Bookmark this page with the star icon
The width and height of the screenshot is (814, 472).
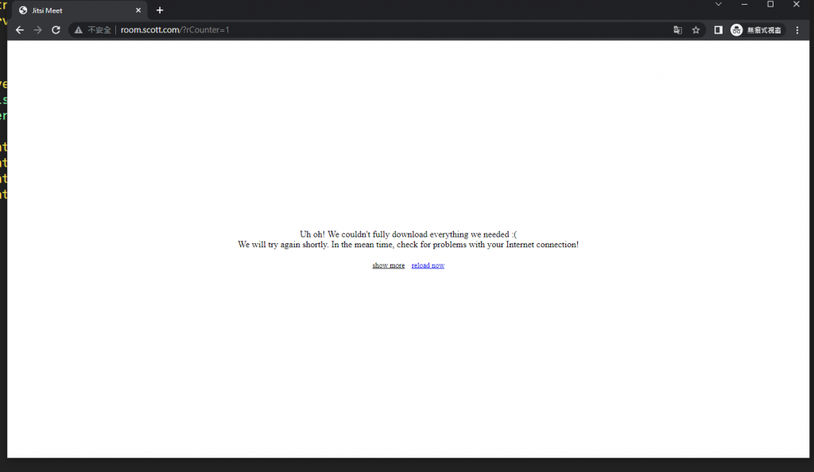[696, 30]
